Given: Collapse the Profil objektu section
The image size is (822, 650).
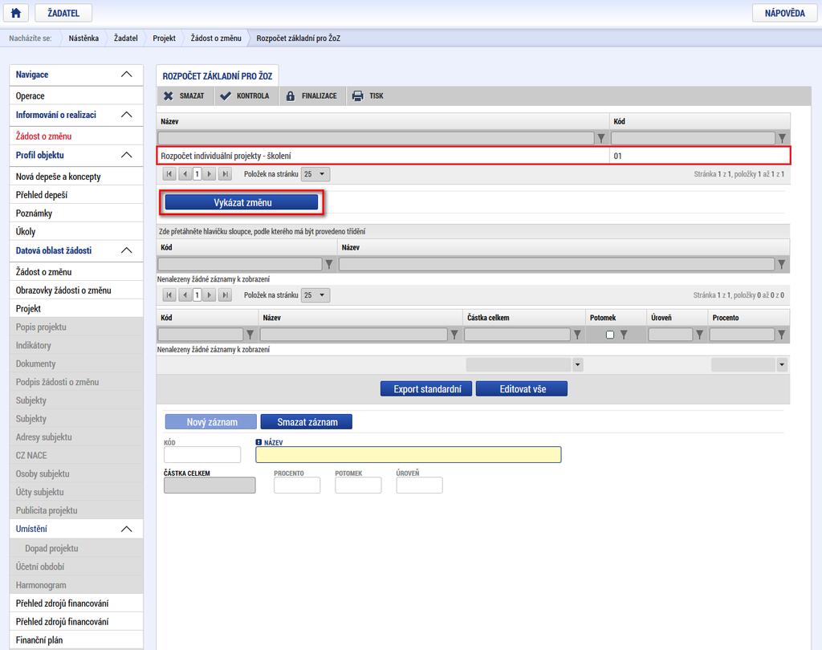Looking at the screenshot, I should coord(126,155).
